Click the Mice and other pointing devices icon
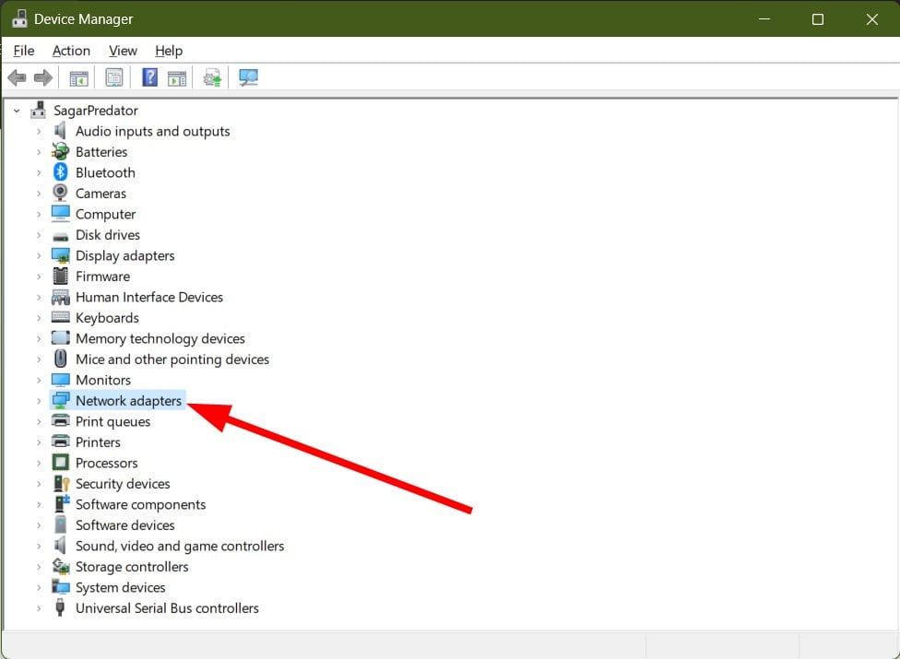Screen dimensions: 900x659 click(x=60, y=359)
